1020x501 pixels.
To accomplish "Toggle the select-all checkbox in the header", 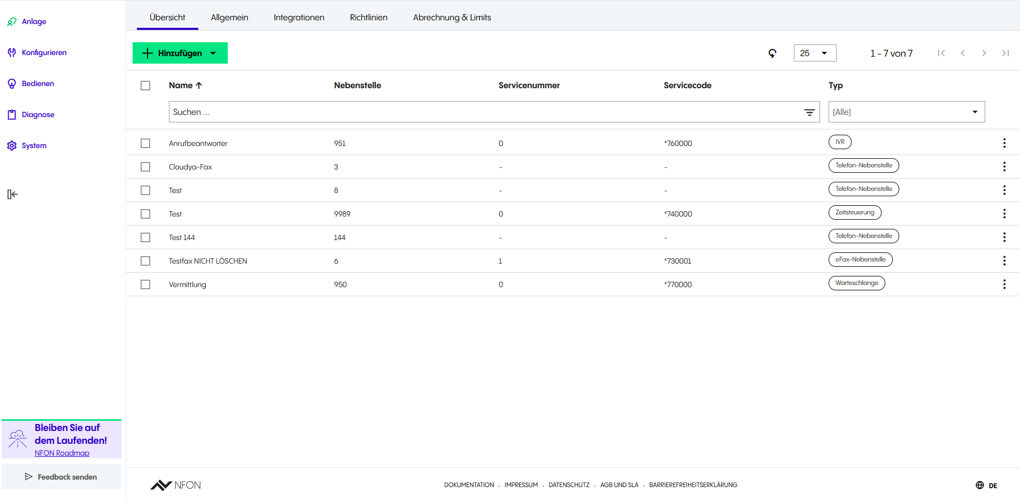I will (145, 86).
